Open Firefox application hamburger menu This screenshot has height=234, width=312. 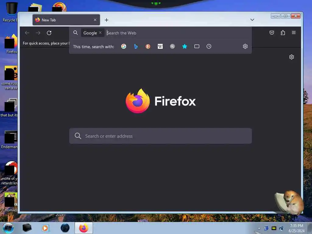(x=293, y=33)
